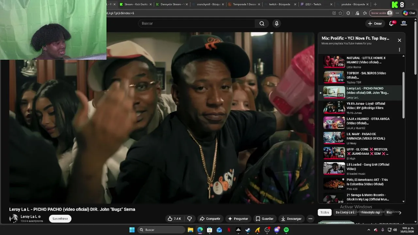418x235 pixels.
Task: Play UFFF - EL CONE playlist item
Action: tap(361, 153)
